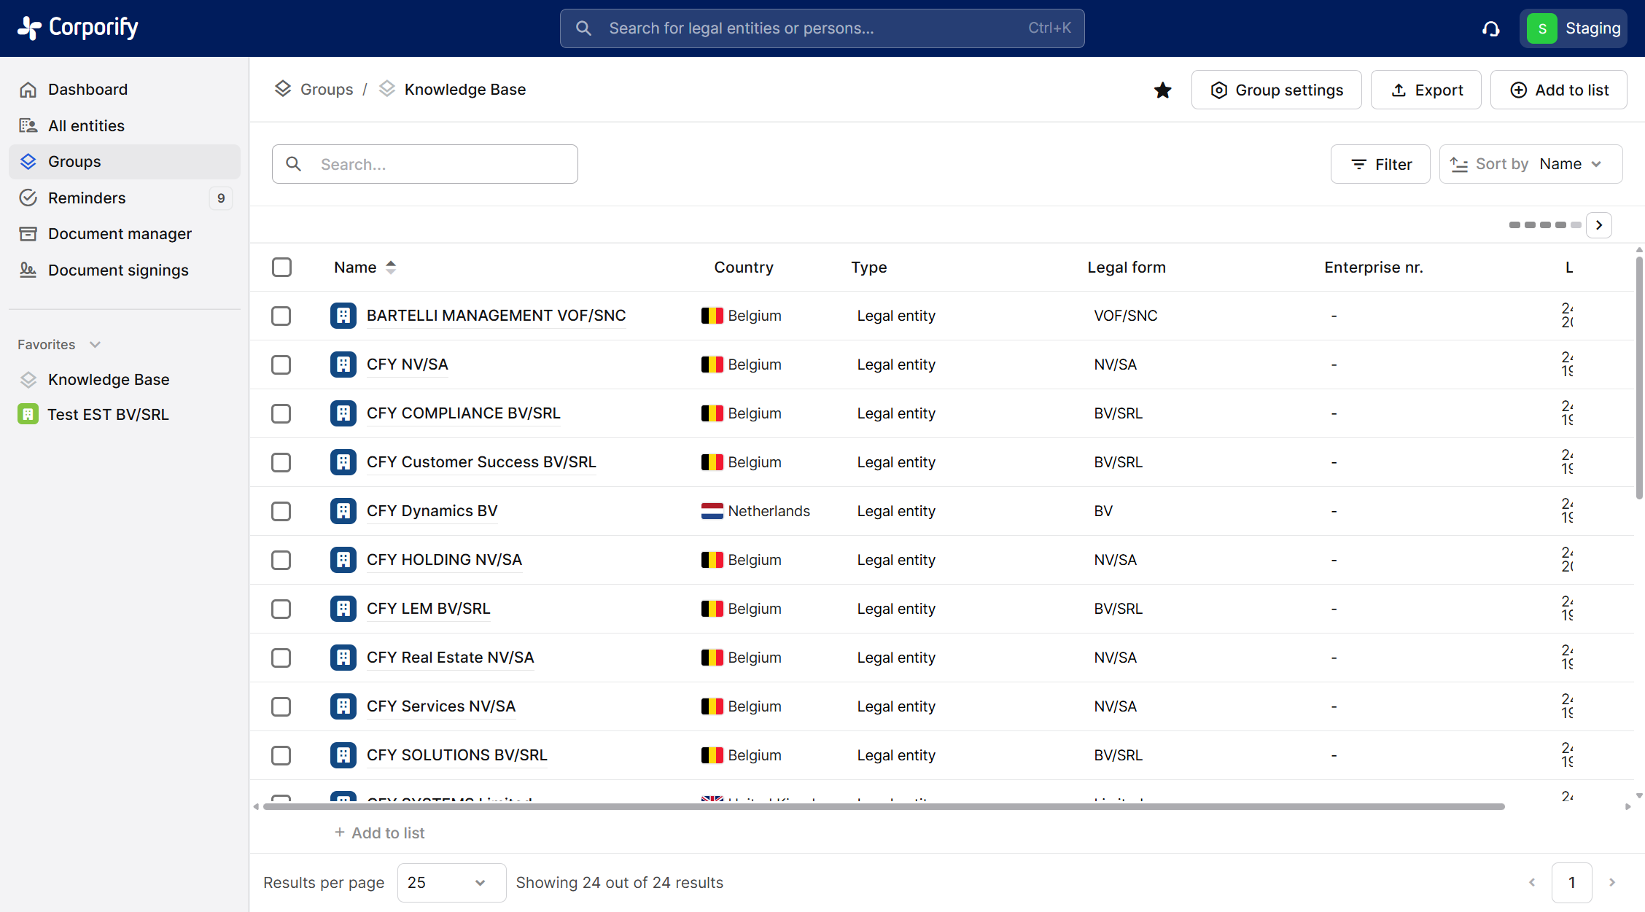This screenshot has height=912, width=1645.
Task: Open the results per page dropdown
Action: pos(451,882)
